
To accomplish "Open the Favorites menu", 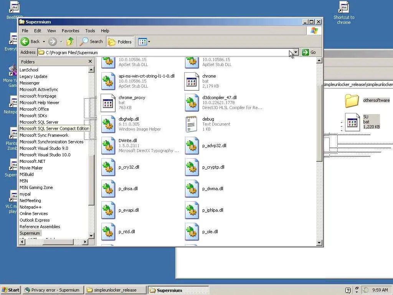I will [x=71, y=31].
